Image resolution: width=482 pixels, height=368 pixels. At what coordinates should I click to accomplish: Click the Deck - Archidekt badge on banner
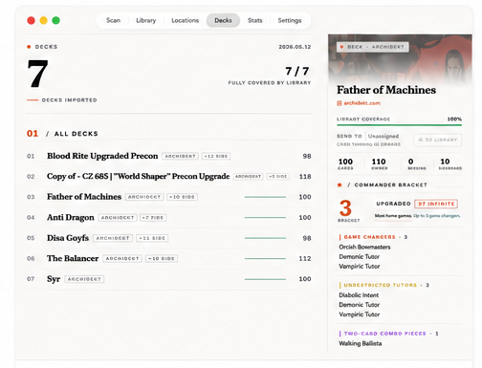point(373,47)
